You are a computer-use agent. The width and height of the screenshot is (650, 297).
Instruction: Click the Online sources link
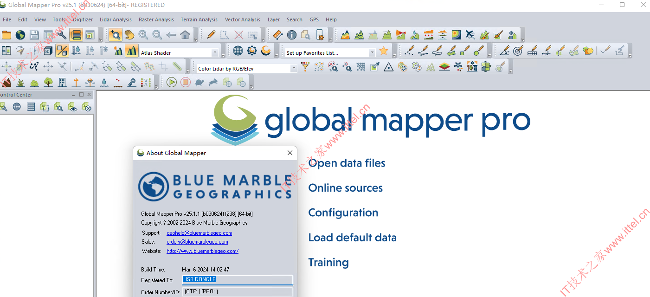[346, 188]
